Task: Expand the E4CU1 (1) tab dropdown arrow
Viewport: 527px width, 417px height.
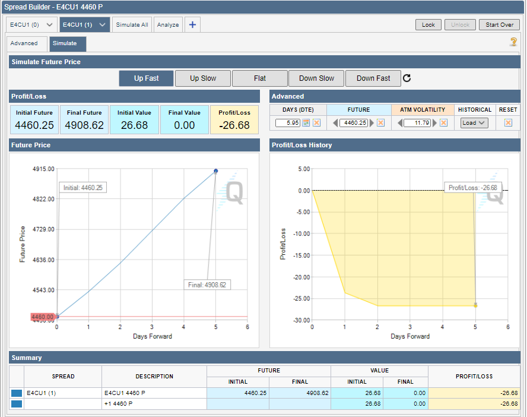Action: [103, 25]
